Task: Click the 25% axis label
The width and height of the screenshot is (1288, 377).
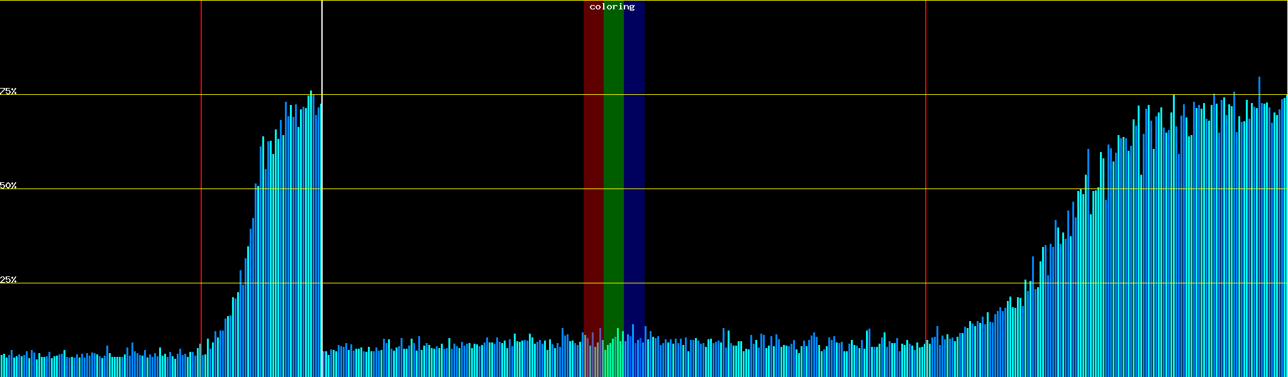Action: point(8,280)
